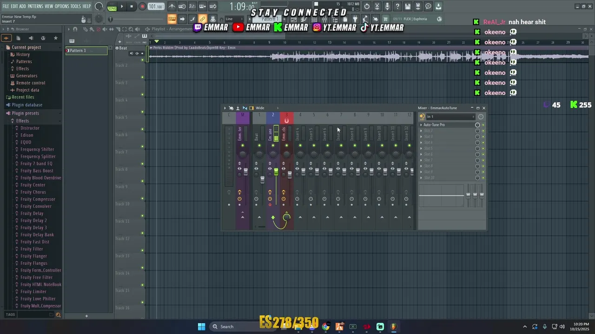This screenshot has height=334, width=595.
Task: Open the In 1 input dropdown
Action: (450, 117)
